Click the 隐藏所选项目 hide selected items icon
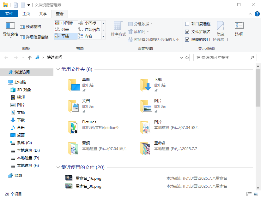261x198 pixels. (220, 29)
